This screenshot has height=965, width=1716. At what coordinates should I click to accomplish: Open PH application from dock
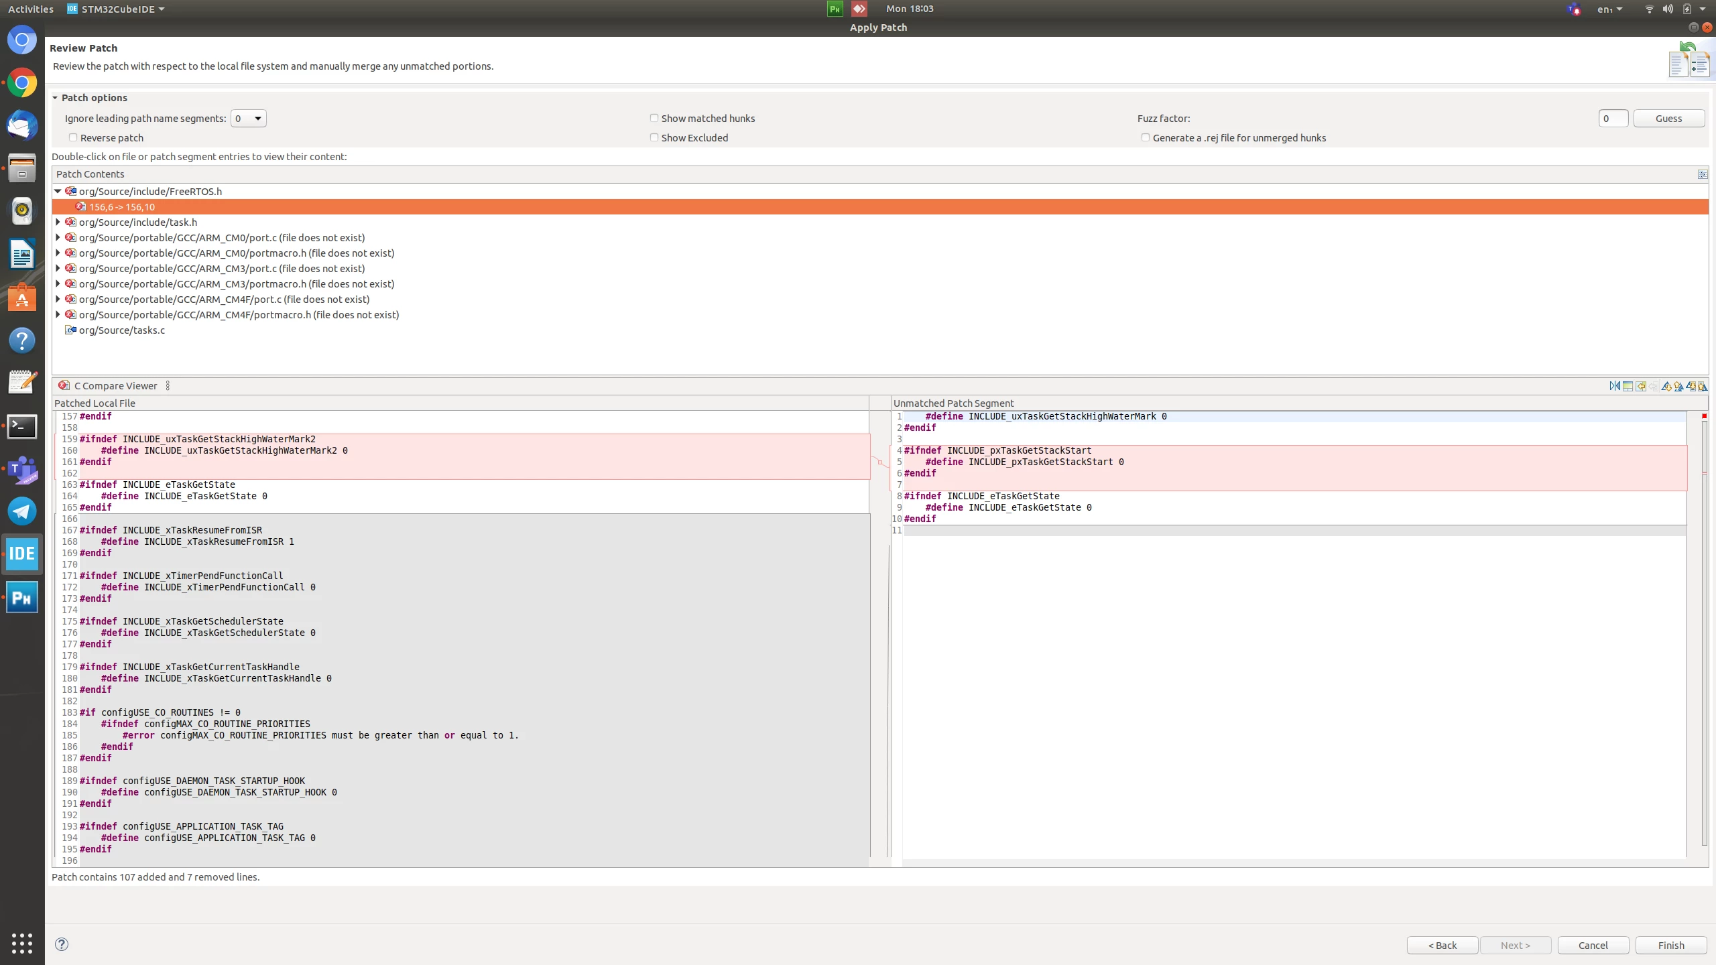[22, 597]
